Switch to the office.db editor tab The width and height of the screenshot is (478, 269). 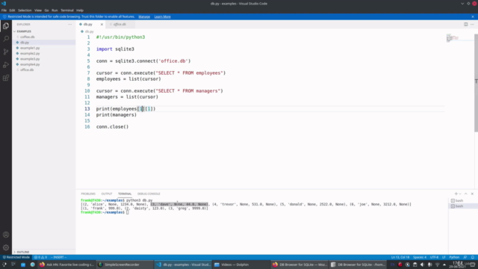[119, 25]
